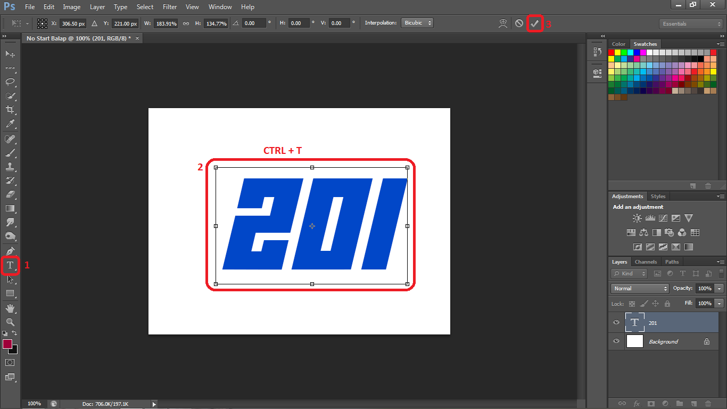Open the Image menu
Viewport: 727px width, 409px height.
pyautogui.click(x=72, y=7)
